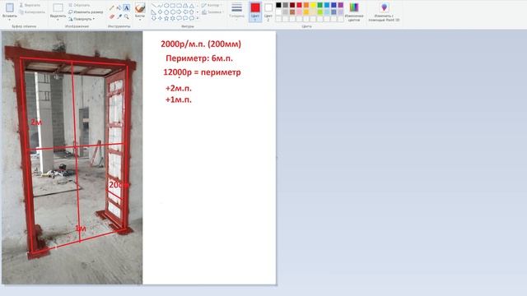Choose the Right arrow shape
The height and width of the screenshot is (296, 527).
[180, 12]
